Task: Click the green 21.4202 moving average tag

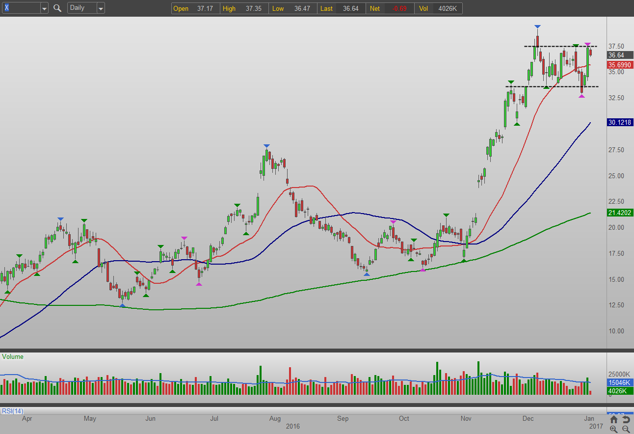Action: [x=620, y=213]
